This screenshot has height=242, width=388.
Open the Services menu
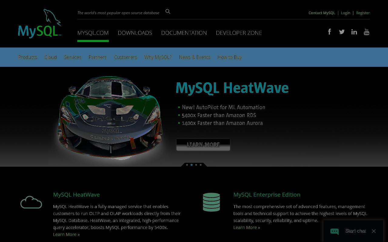pos(72,57)
